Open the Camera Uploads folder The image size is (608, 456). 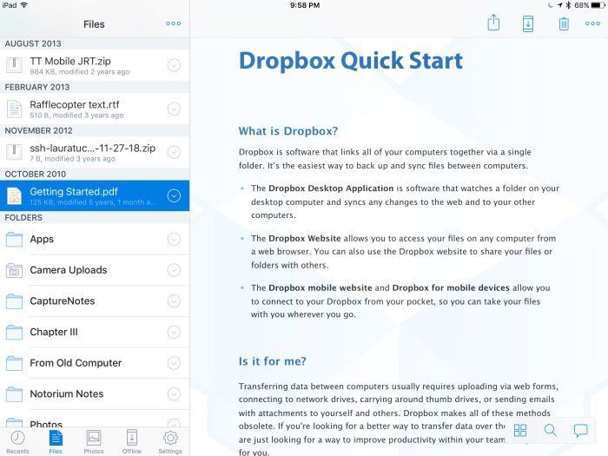pyautogui.click(x=95, y=270)
